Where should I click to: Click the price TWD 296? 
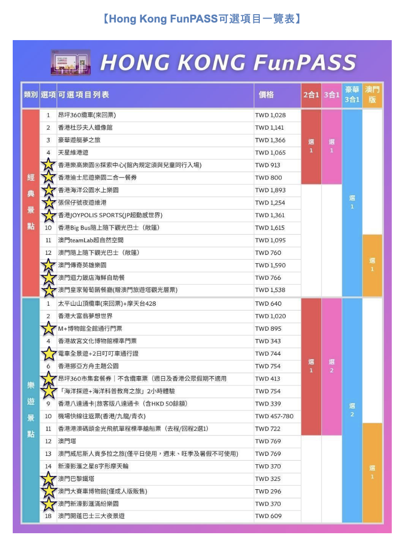(x=268, y=491)
